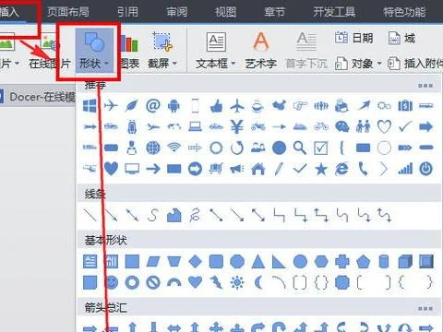Open the 形状 shapes dropdown button

tap(94, 51)
